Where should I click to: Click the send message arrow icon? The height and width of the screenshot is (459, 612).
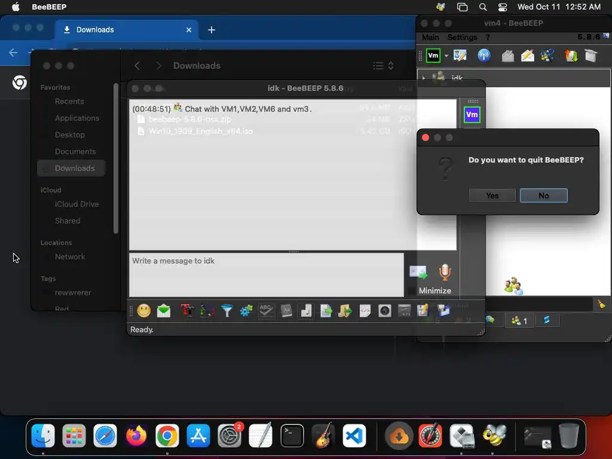point(418,272)
